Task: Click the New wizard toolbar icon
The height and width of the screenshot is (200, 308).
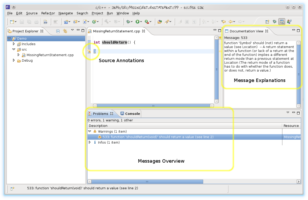Action: pos(12,22)
